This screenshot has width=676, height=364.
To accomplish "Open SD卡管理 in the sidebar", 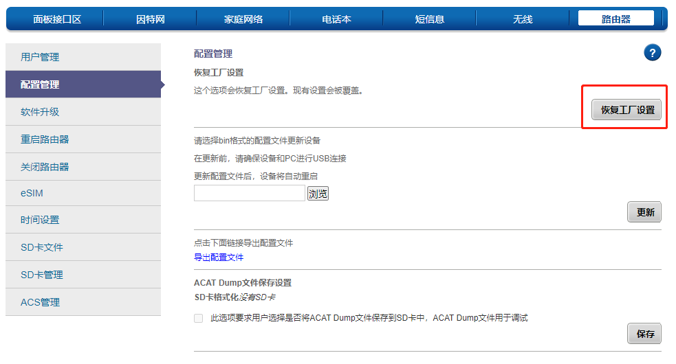I will [83, 275].
